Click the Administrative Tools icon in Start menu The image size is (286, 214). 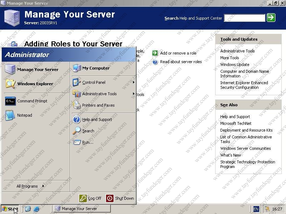point(77,94)
